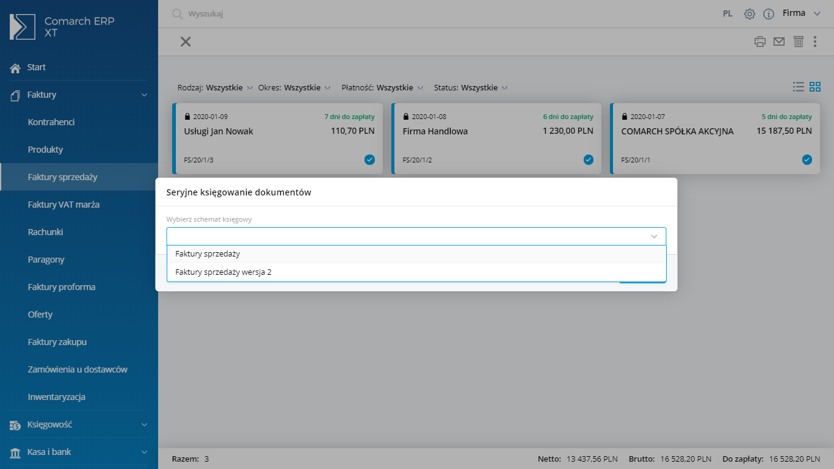
Task: Click the 110,70 PLN amount
Action: [353, 131]
